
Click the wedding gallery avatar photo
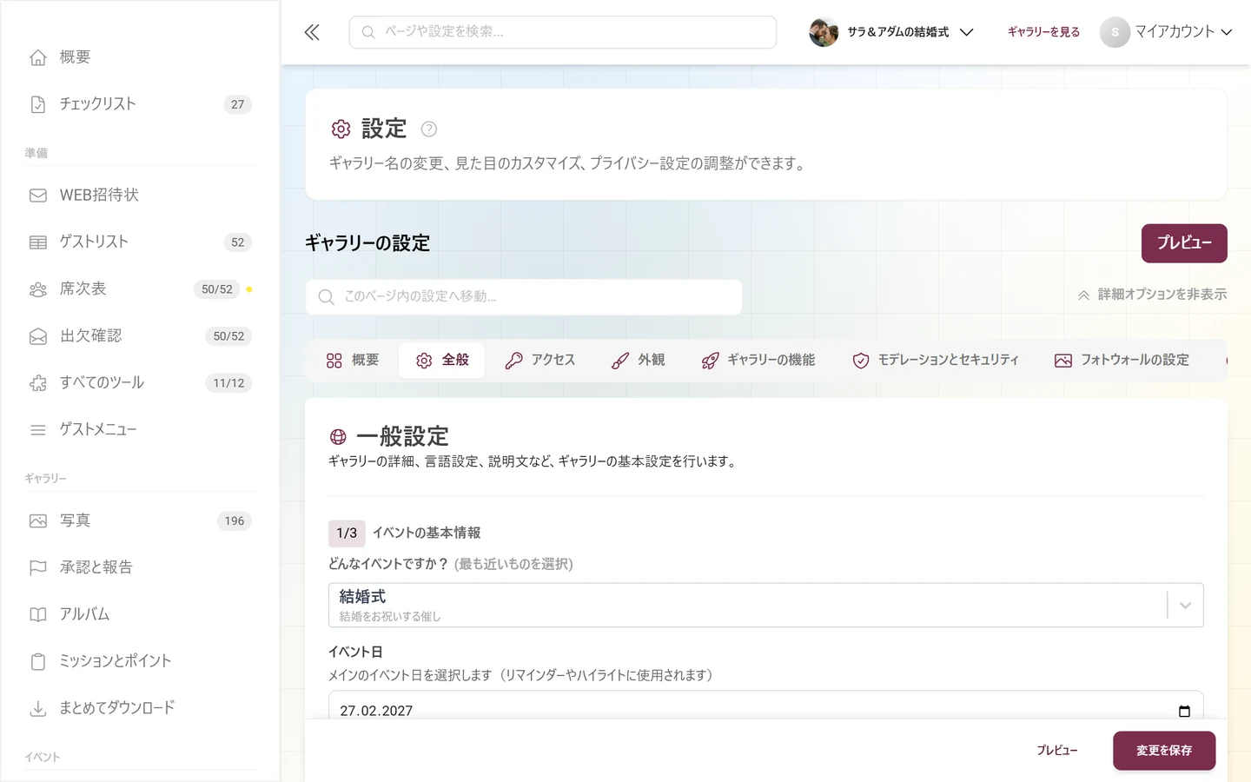click(x=824, y=32)
